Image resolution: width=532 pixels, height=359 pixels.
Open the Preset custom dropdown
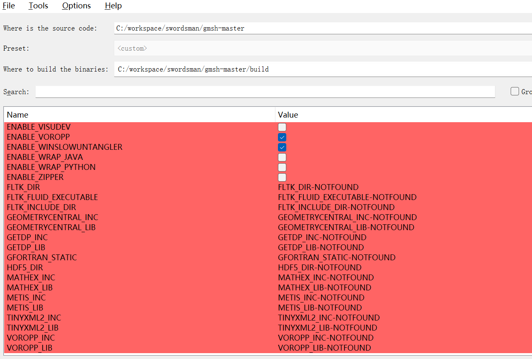pos(323,49)
